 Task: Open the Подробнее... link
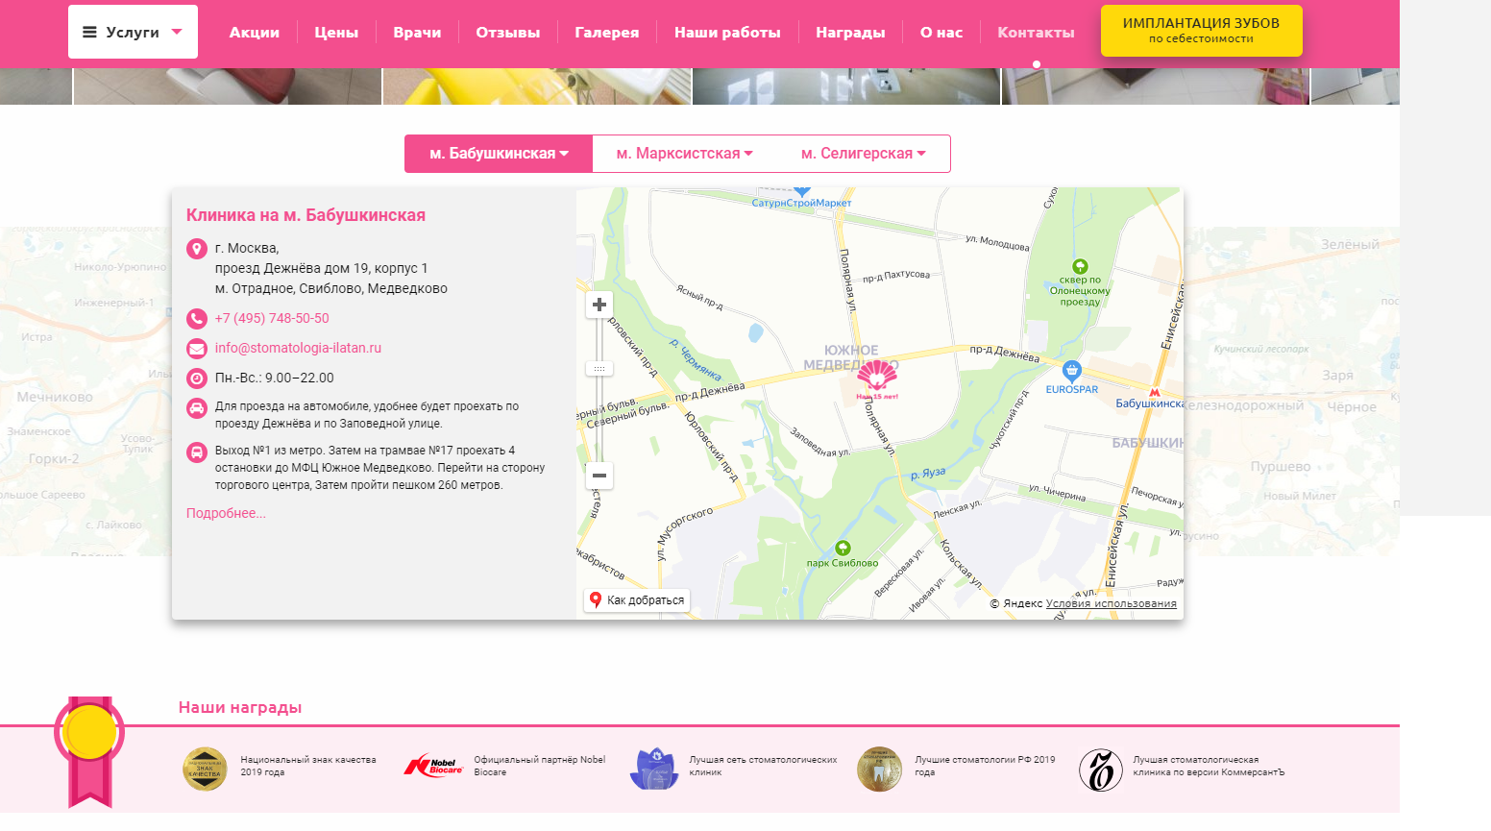[x=226, y=513]
